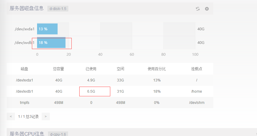Click the 已使用 column header
The width and height of the screenshot is (257, 136).
pos(91,69)
